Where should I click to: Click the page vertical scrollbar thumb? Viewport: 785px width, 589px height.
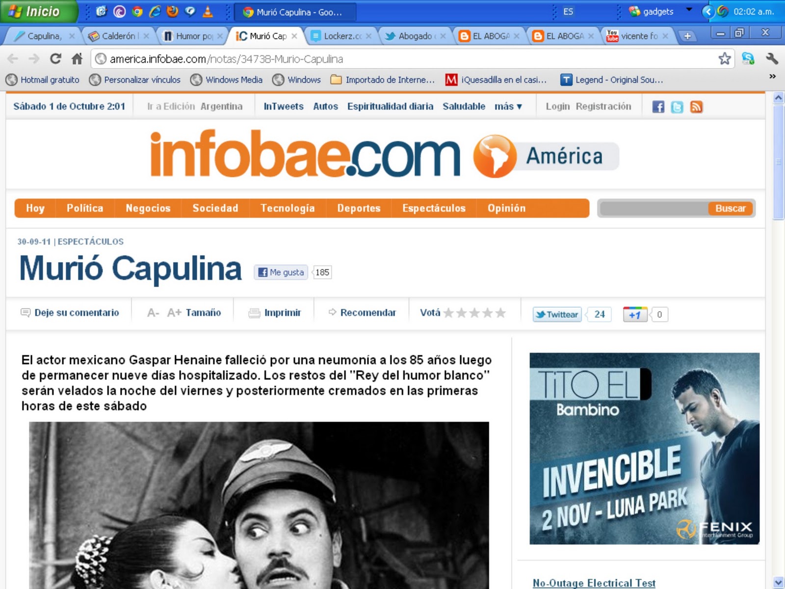pos(778,162)
